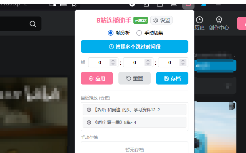Image resolution: width=246 pixels, height=153 pixels.
Task: Open the 设置 gear button in the popup
Action: pos(161,20)
